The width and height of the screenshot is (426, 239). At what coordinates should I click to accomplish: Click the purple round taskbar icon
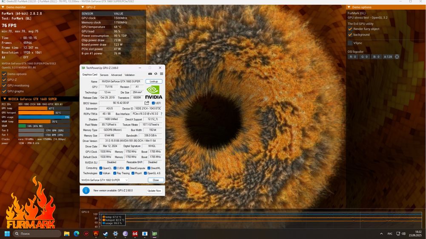125,233
